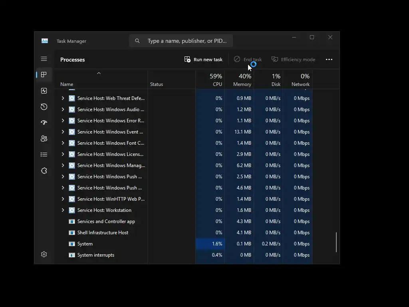Image resolution: width=409 pixels, height=307 pixels.
Task: Click Run new task button
Action: pyautogui.click(x=203, y=60)
